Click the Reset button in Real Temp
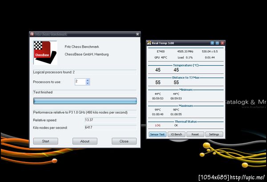This screenshot has width=267, height=182. pos(195,134)
